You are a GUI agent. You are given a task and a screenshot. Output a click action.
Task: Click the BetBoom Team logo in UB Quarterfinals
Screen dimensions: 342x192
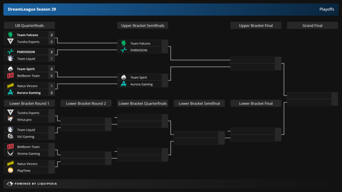coord(10,75)
